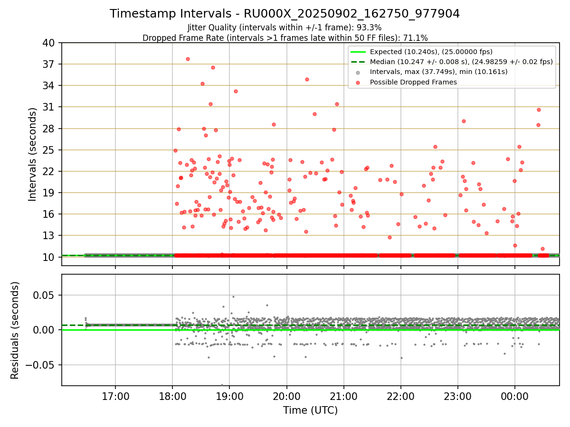Click the 'Intervals (seconds)' y-axis label
Viewport: 570px width, 427px height.
click(32, 154)
